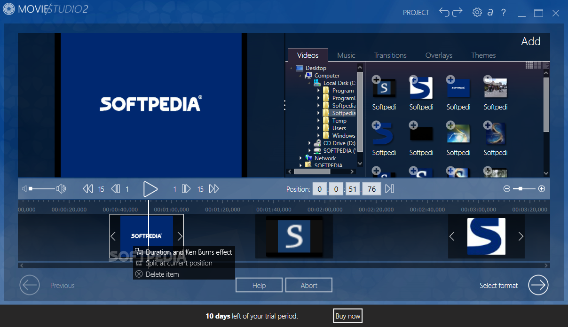The width and height of the screenshot is (568, 327).
Task: Choose Split at current position
Action: click(x=184, y=263)
